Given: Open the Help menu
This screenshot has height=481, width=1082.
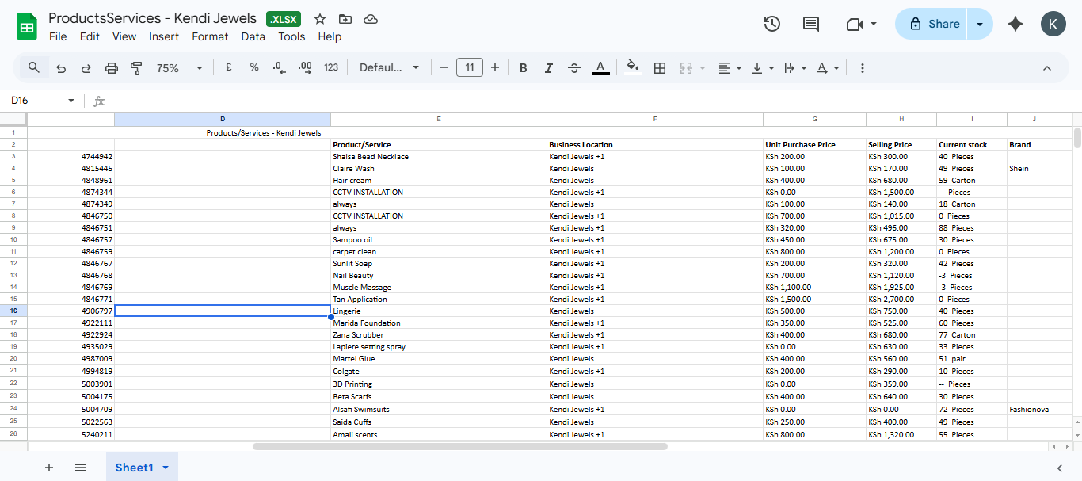Looking at the screenshot, I should pos(330,36).
